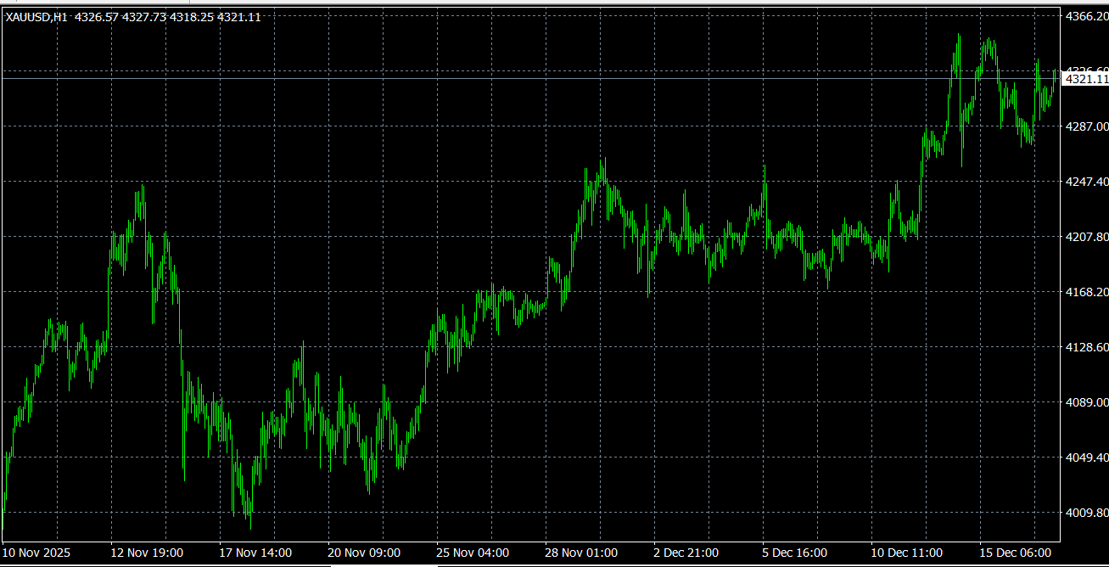Click the OHLC values beside the chart title
This screenshot has width=1109, height=567.
click(x=168, y=18)
